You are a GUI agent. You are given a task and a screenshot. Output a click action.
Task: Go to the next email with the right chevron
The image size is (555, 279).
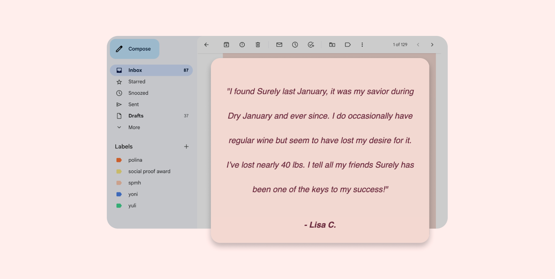click(432, 45)
